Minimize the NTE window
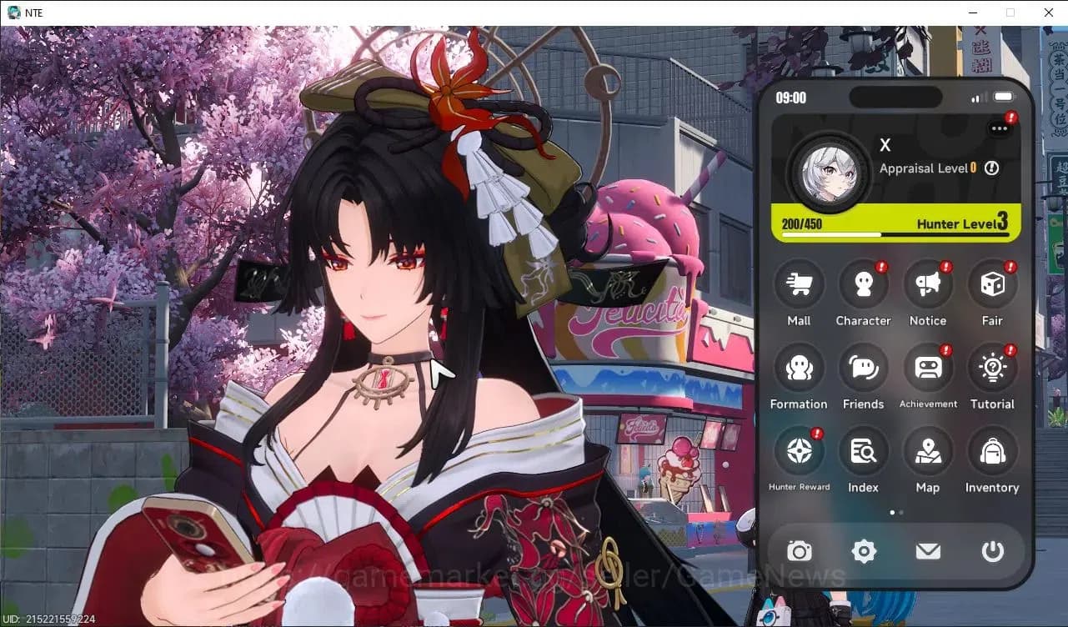1068x627 pixels. pyautogui.click(x=972, y=13)
